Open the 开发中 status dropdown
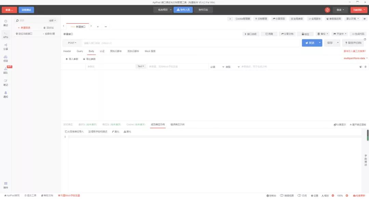The width and height of the screenshot is (369, 199). click(x=340, y=34)
